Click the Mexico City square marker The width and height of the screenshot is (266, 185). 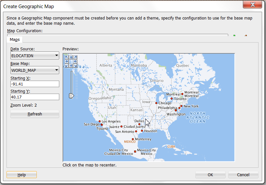pos(135,152)
